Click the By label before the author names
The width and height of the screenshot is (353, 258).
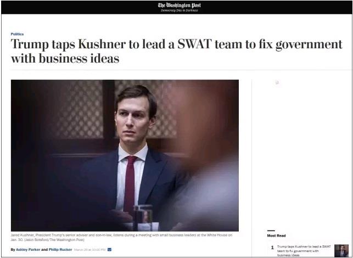click(13, 249)
